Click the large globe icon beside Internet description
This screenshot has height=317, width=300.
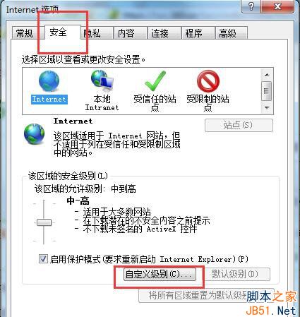35,133
